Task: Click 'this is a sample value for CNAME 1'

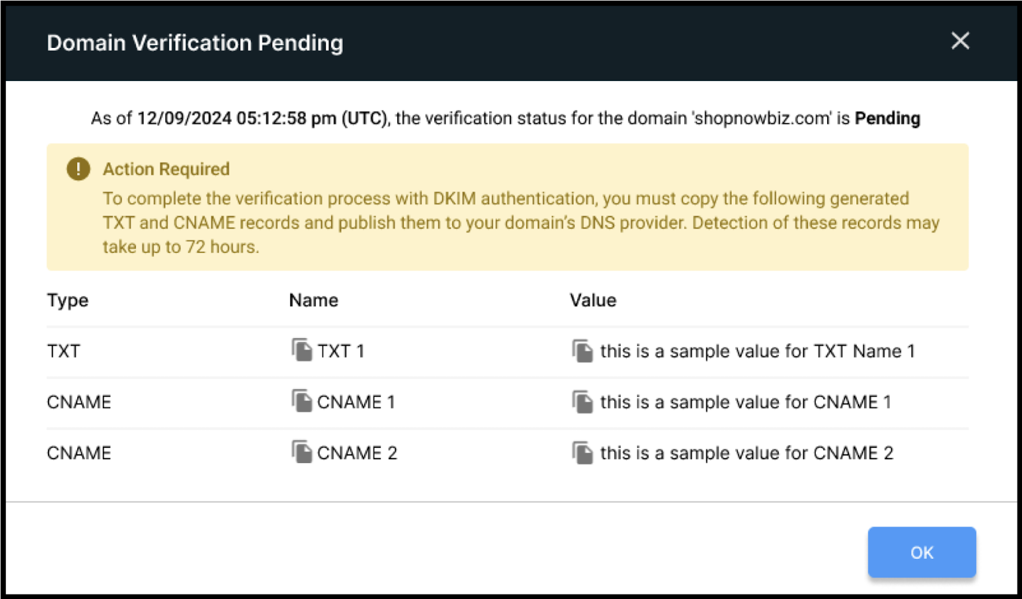Action: tap(745, 402)
